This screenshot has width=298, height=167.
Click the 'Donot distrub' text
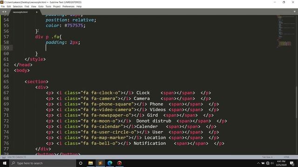pyautogui.click(x=154, y=121)
